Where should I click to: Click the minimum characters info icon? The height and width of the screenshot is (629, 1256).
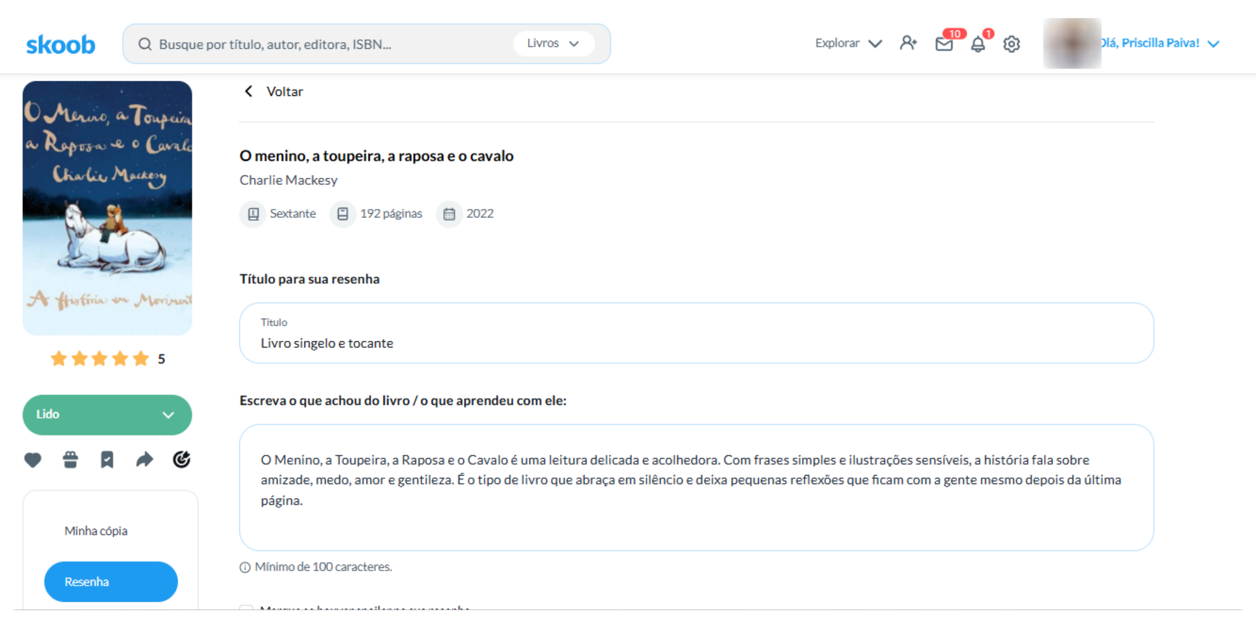[245, 568]
